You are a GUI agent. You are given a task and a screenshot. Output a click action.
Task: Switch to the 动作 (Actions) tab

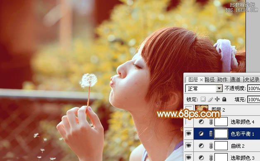(x=222, y=80)
